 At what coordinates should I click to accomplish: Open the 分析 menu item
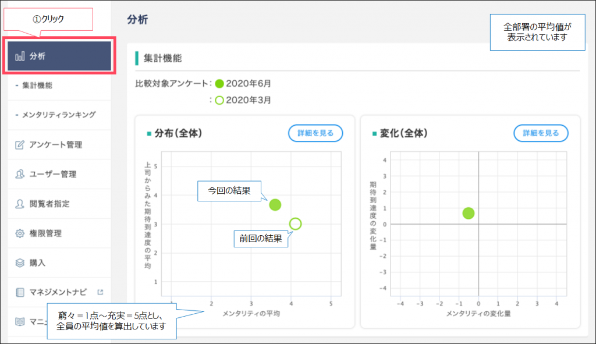coord(59,56)
